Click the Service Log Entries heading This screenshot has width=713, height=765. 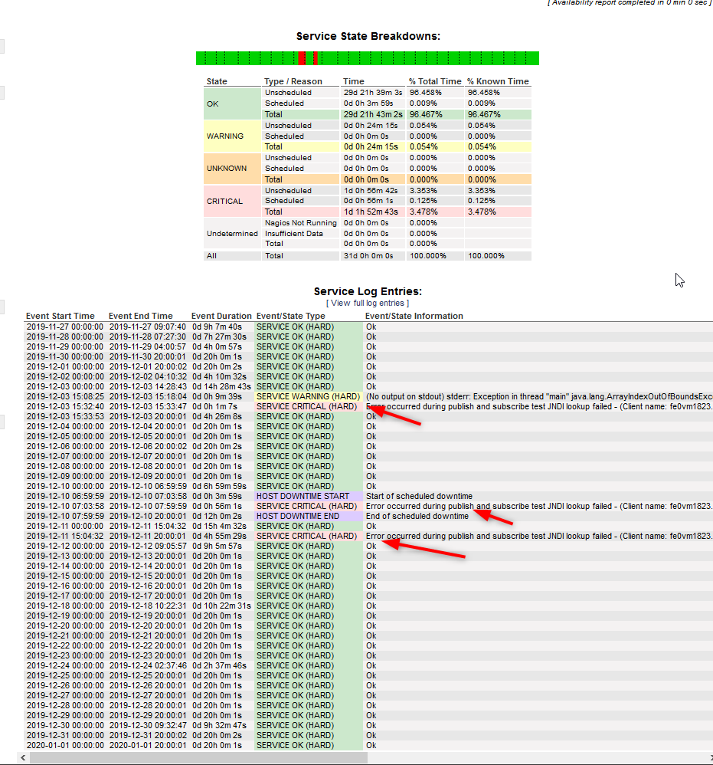(x=368, y=291)
